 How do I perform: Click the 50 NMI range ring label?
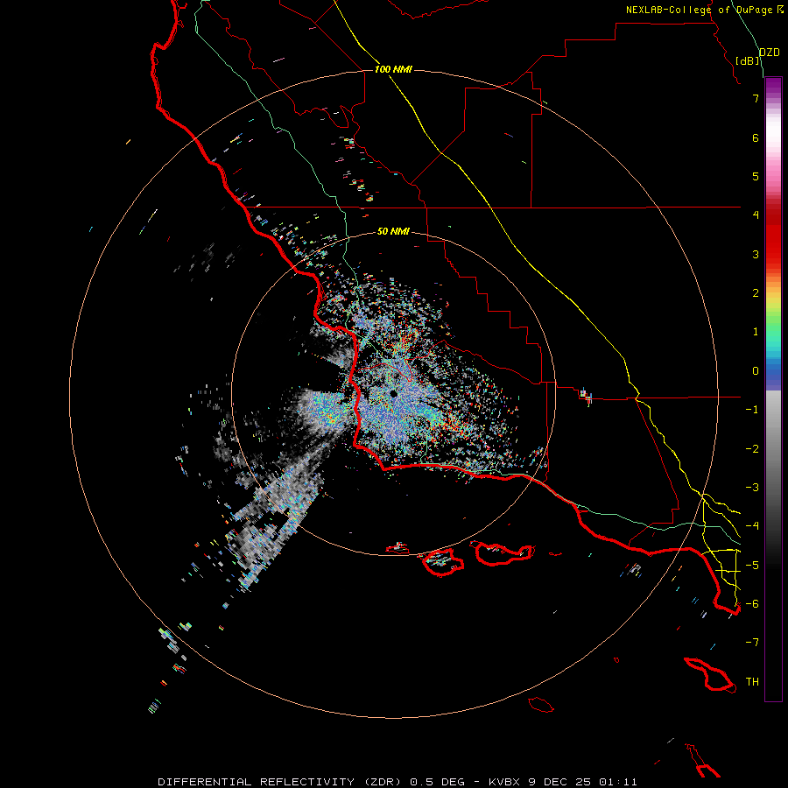tap(393, 231)
